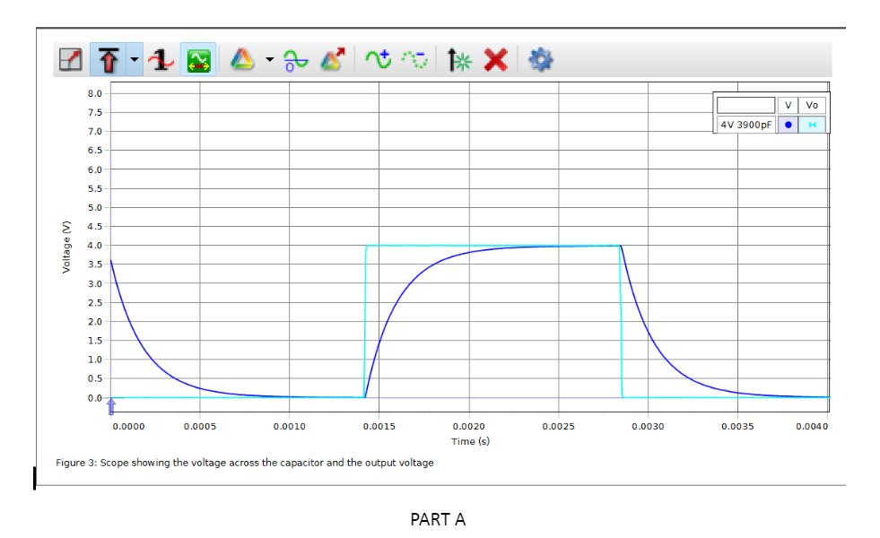Click the highlighted green waveform icon
This screenshot has width=880, height=538.
(x=197, y=58)
